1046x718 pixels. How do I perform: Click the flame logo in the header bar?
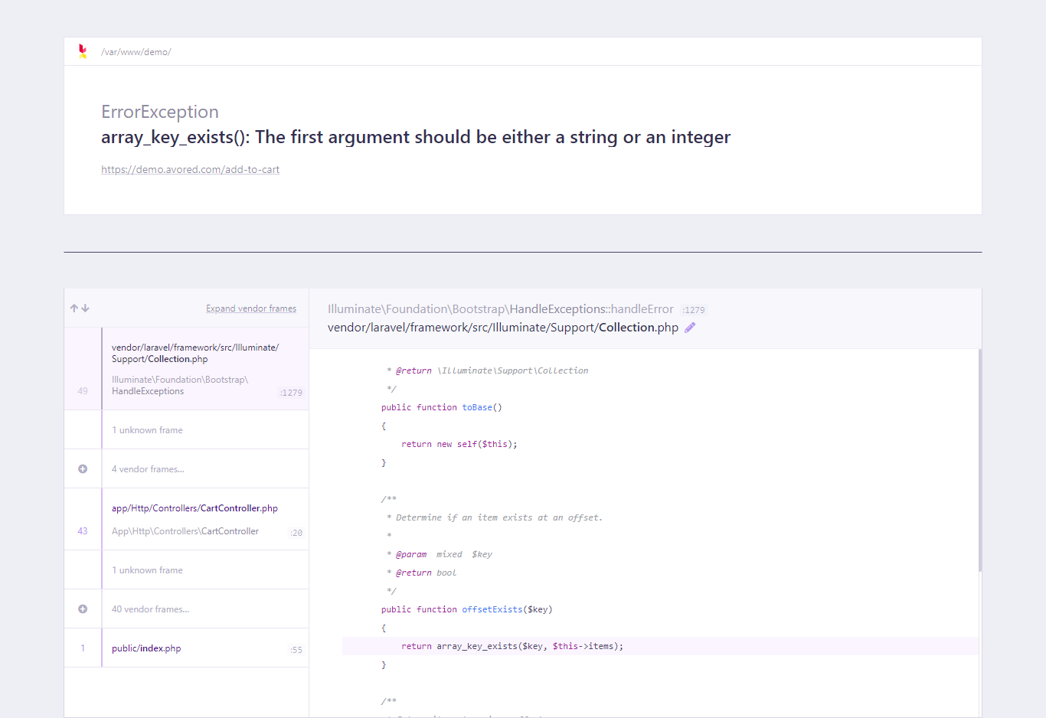point(82,51)
